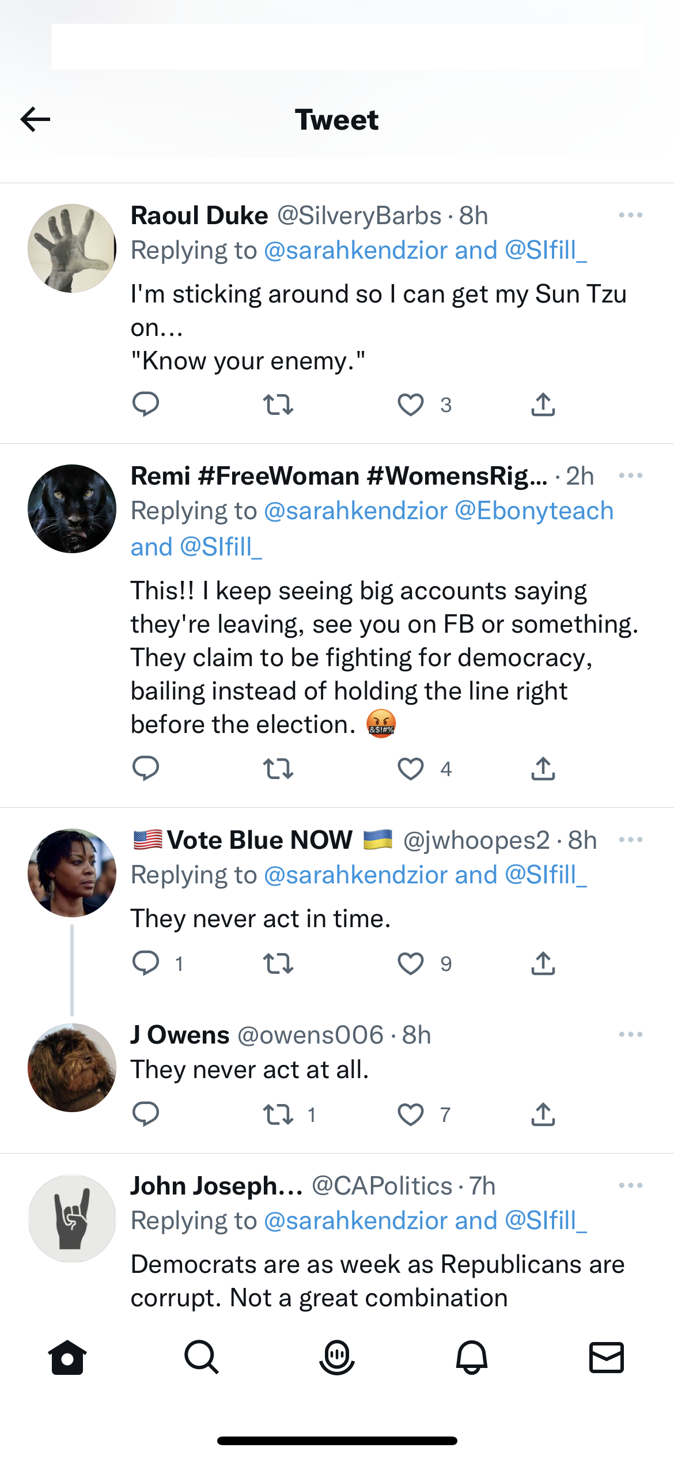The image size is (674, 1459).
Task: Open the Home tab in bottom bar
Action: point(67,1358)
